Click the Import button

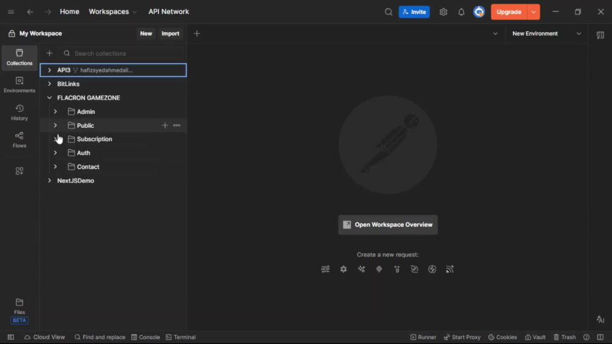tap(170, 34)
